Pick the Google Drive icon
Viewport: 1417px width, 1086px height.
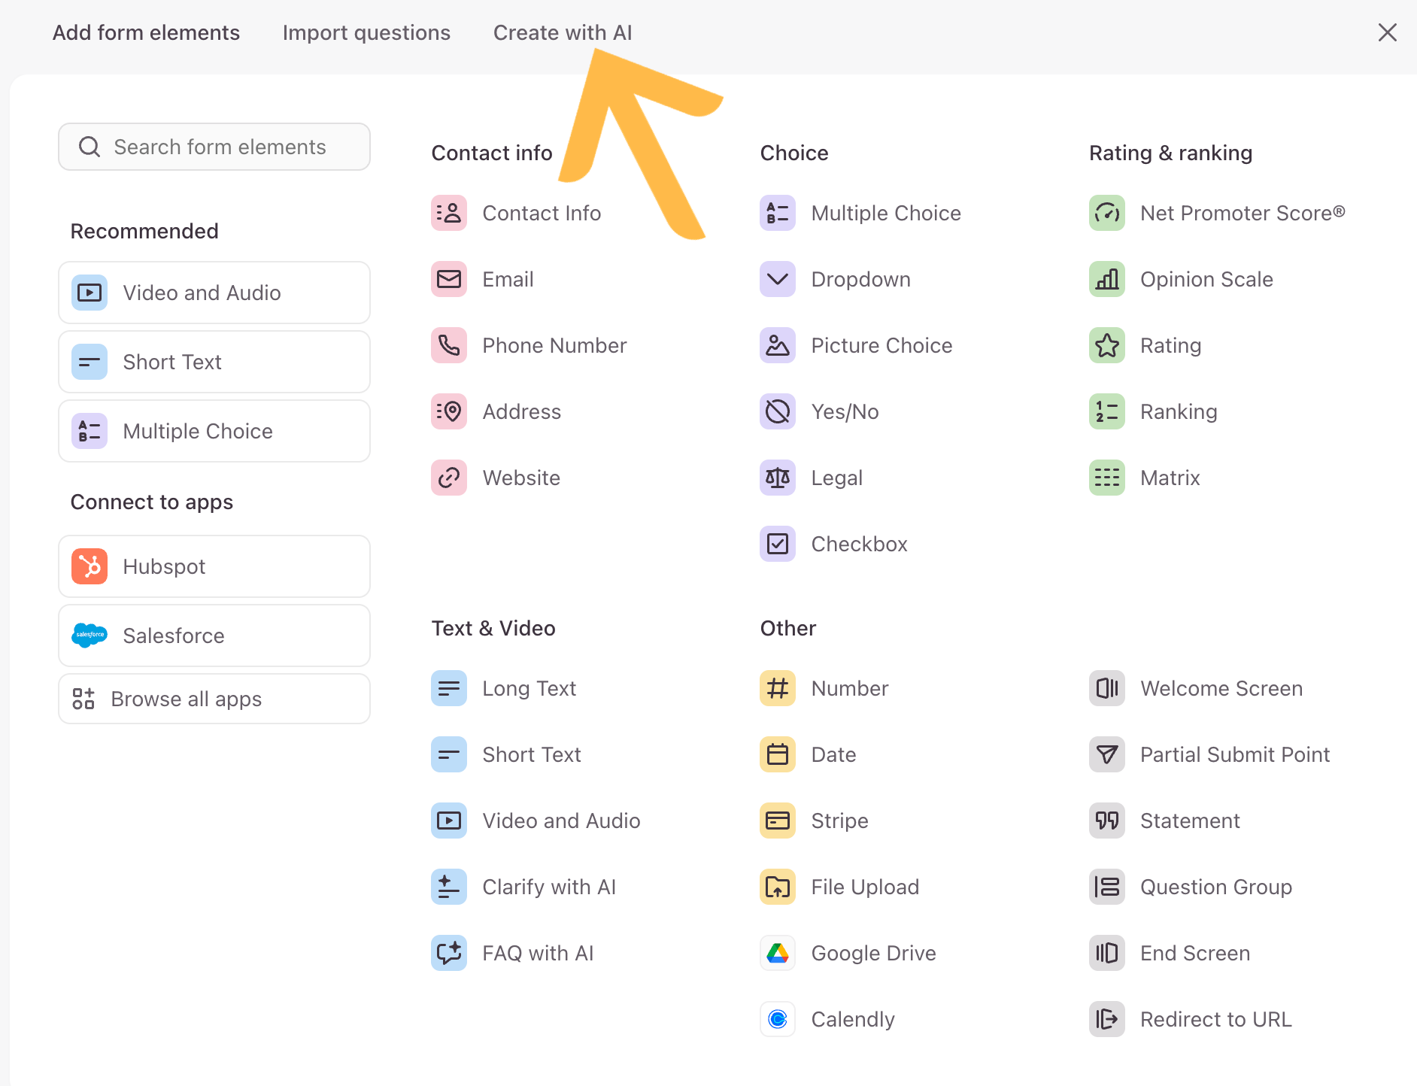777,954
